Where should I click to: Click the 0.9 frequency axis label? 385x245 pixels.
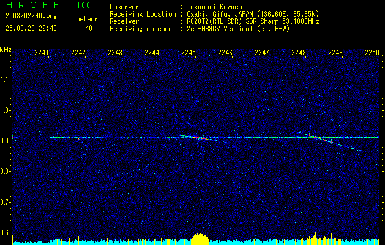point(4,141)
